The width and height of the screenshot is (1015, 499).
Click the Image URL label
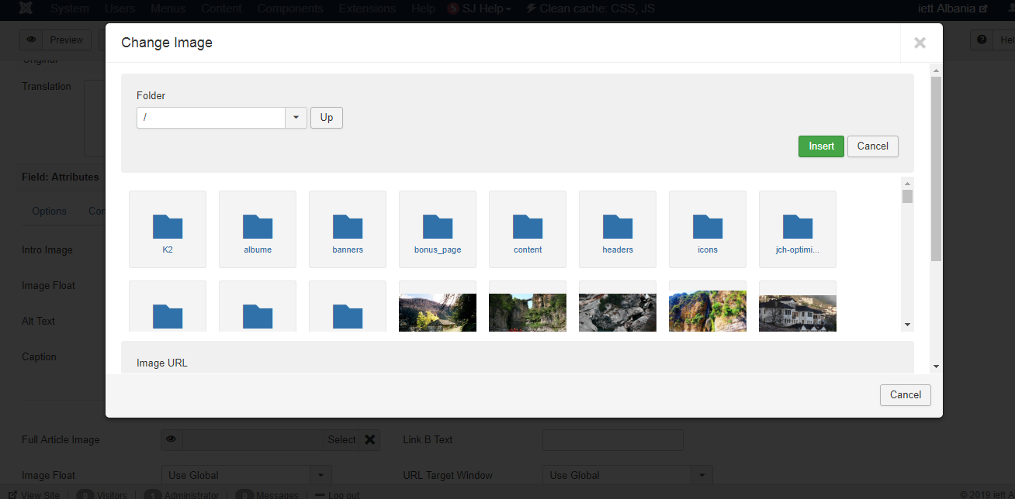pyautogui.click(x=162, y=363)
